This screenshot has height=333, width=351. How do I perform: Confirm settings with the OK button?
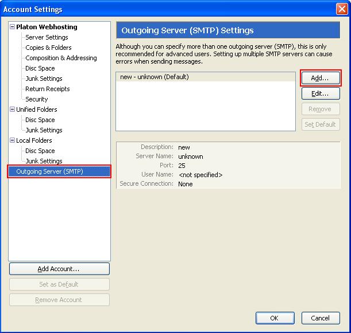point(275,318)
